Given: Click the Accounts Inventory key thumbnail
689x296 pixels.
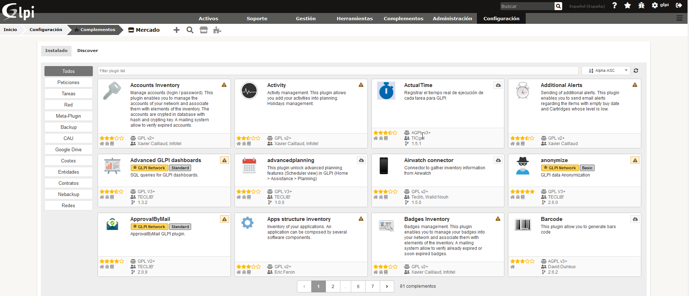Looking at the screenshot, I should (112, 91).
